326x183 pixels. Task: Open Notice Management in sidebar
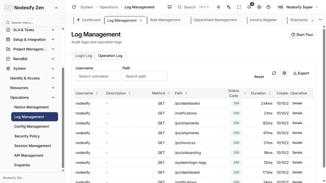pos(32,107)
